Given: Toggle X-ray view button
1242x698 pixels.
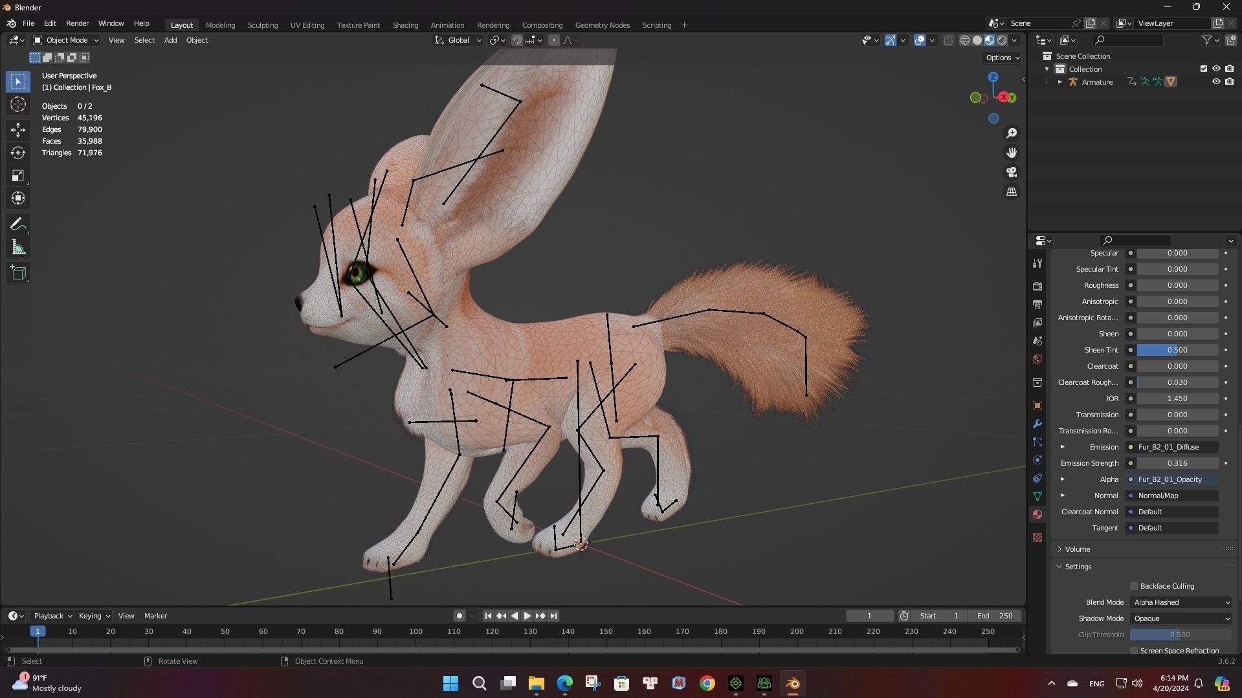Looking at the screenshot, I should (948, 40).
